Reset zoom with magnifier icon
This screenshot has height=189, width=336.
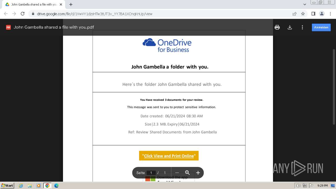[x=187, y=173]
